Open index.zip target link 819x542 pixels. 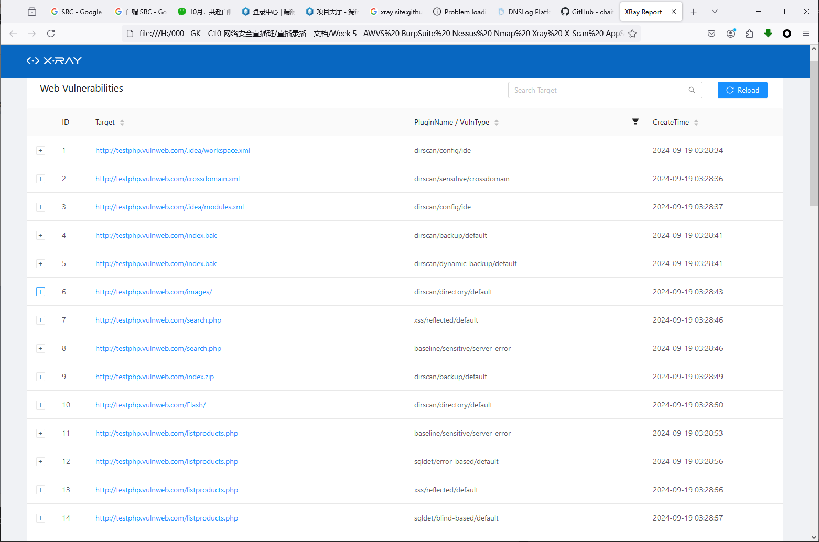(155, 377)
